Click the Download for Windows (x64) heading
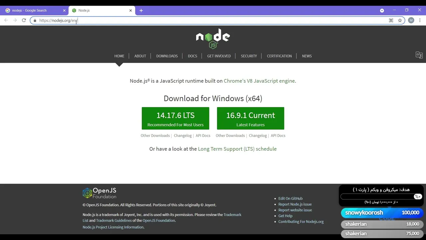The image size is (426, 240). point(213,99)
